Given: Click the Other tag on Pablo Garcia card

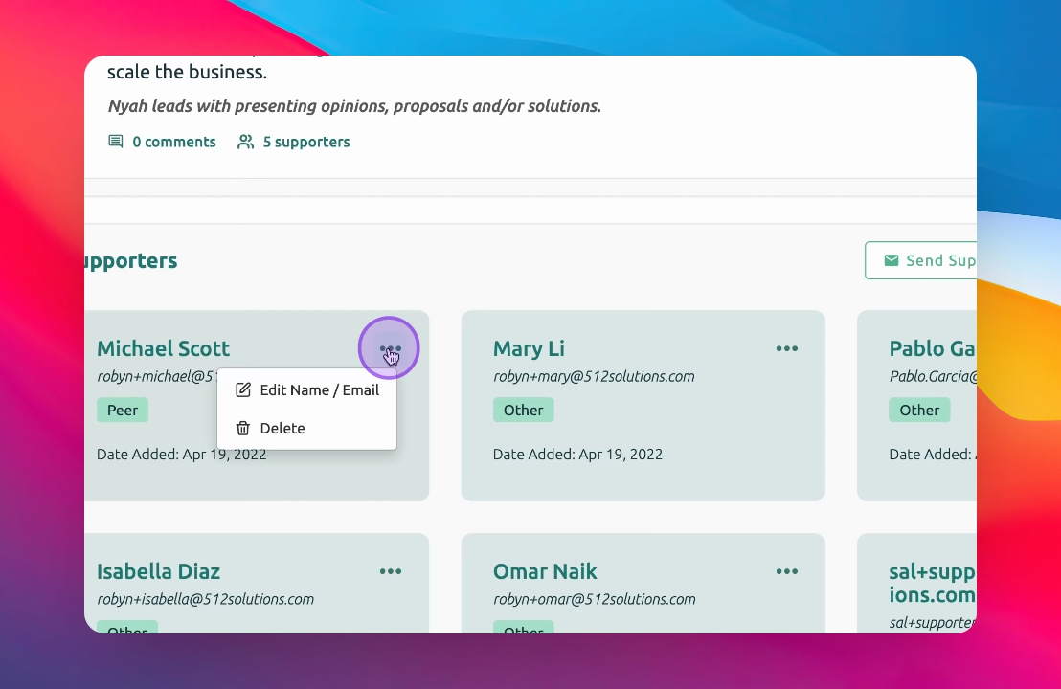Looking at the screenshot, I should pos(919,410).
